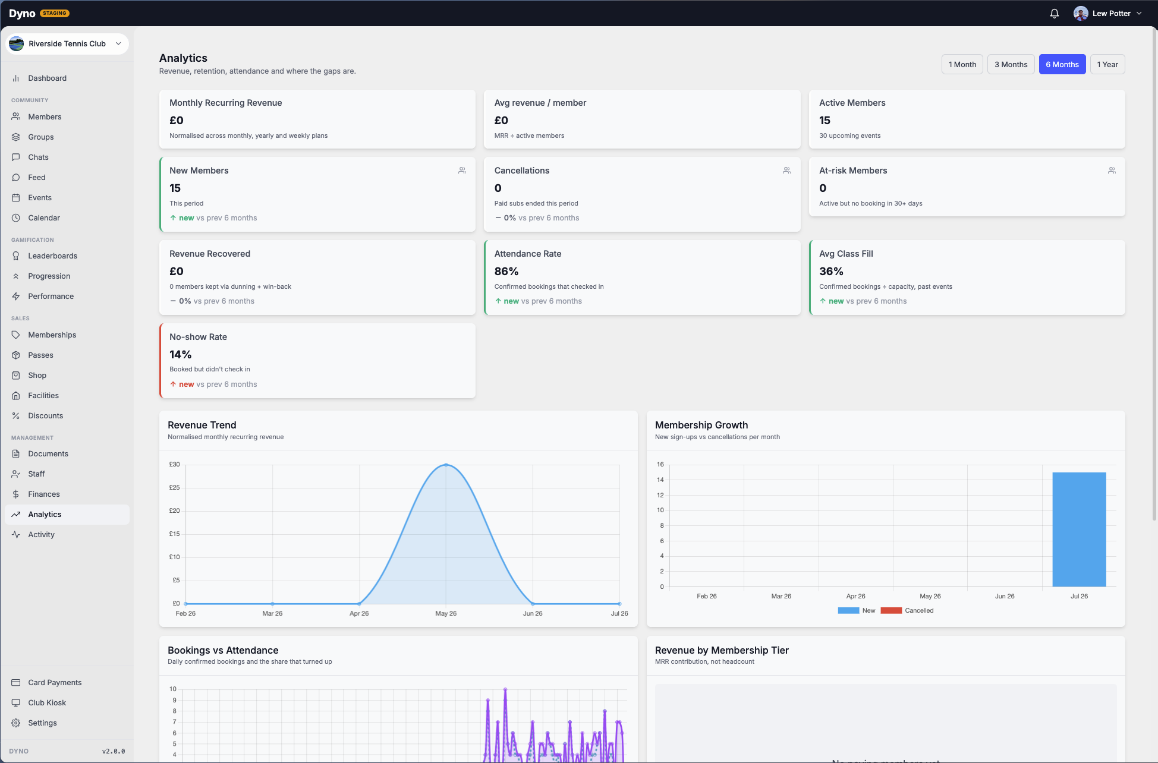Click the Settings gear icon
The height and width of the screenshot is (763, 1158).
click(x=16, y=723)
